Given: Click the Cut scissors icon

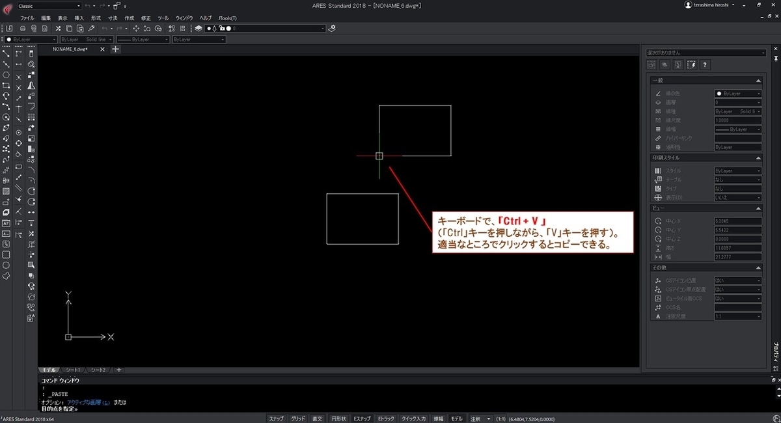Looking at the screenshot, I should (x=58, y=29).
